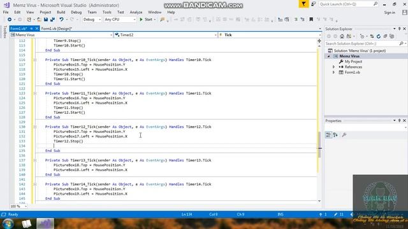Open the Solution Configurations Debug dropdown
Viewport: 408px width, 229px height.
(92, 20)
